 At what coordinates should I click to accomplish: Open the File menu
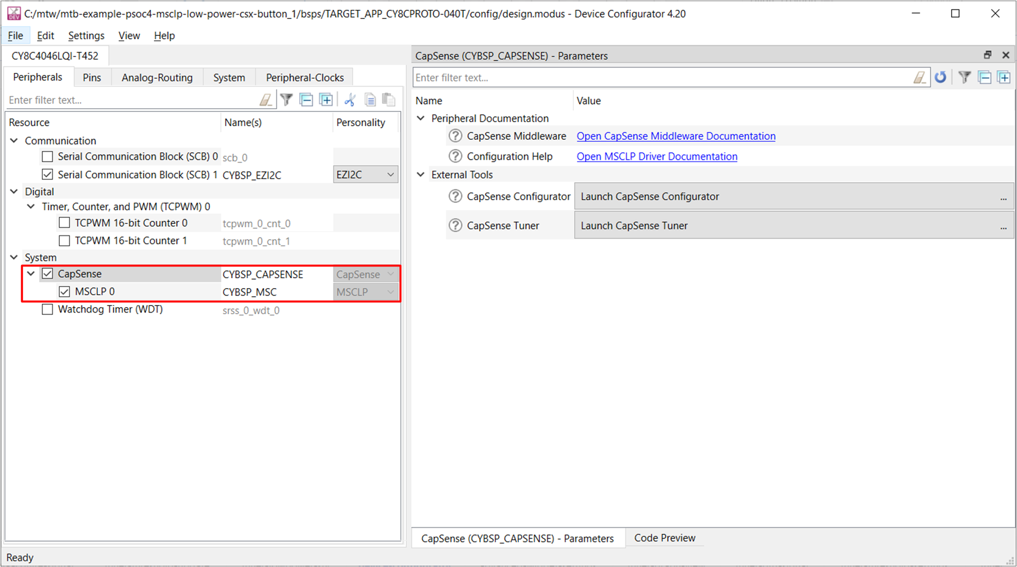coord(15,35)
